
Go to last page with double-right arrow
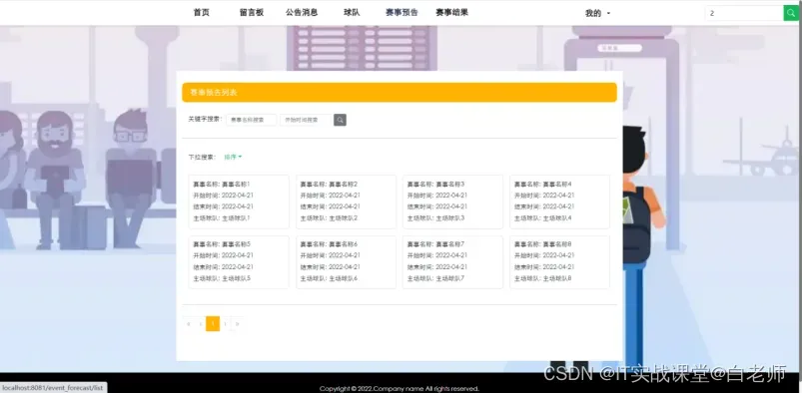tap(237, 323)
